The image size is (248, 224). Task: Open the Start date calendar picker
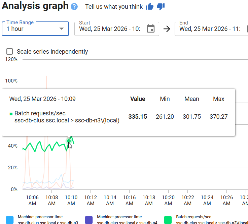[151, 29]
